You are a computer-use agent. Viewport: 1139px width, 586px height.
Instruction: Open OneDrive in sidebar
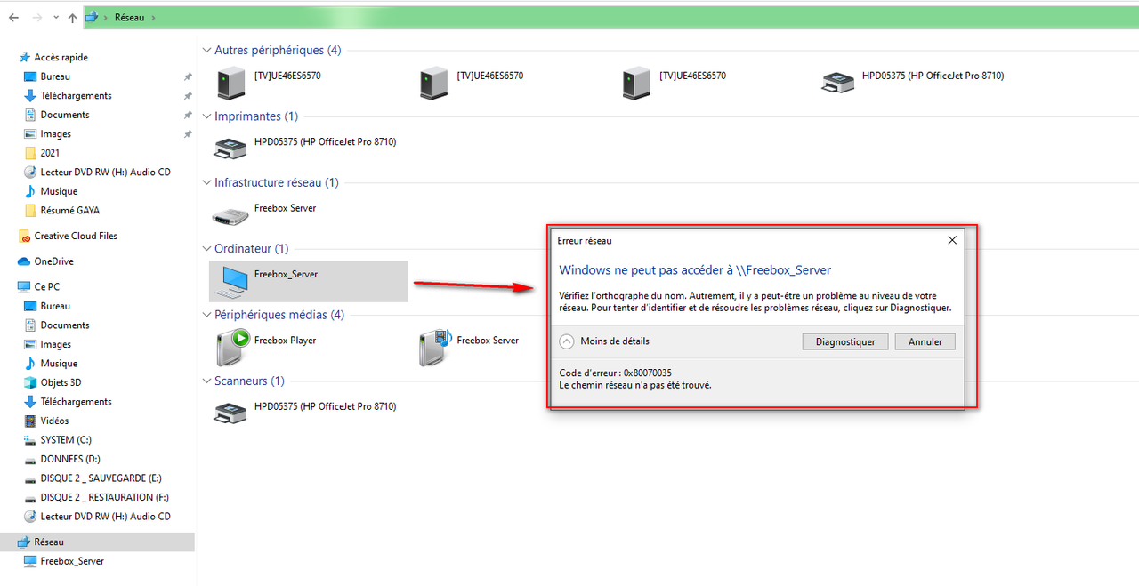click(53, 261)
